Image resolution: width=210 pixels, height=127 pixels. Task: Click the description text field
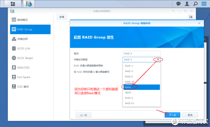(141, 53)
